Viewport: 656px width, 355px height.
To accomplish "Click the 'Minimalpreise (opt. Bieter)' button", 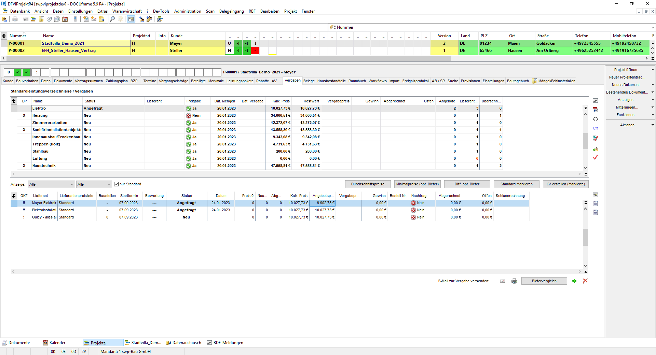I will pos(418,184).
